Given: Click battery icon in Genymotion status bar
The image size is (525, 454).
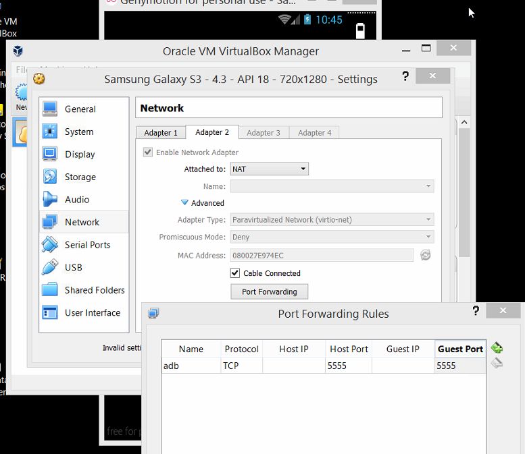Looking at the screenshot, I should point(307,20).
